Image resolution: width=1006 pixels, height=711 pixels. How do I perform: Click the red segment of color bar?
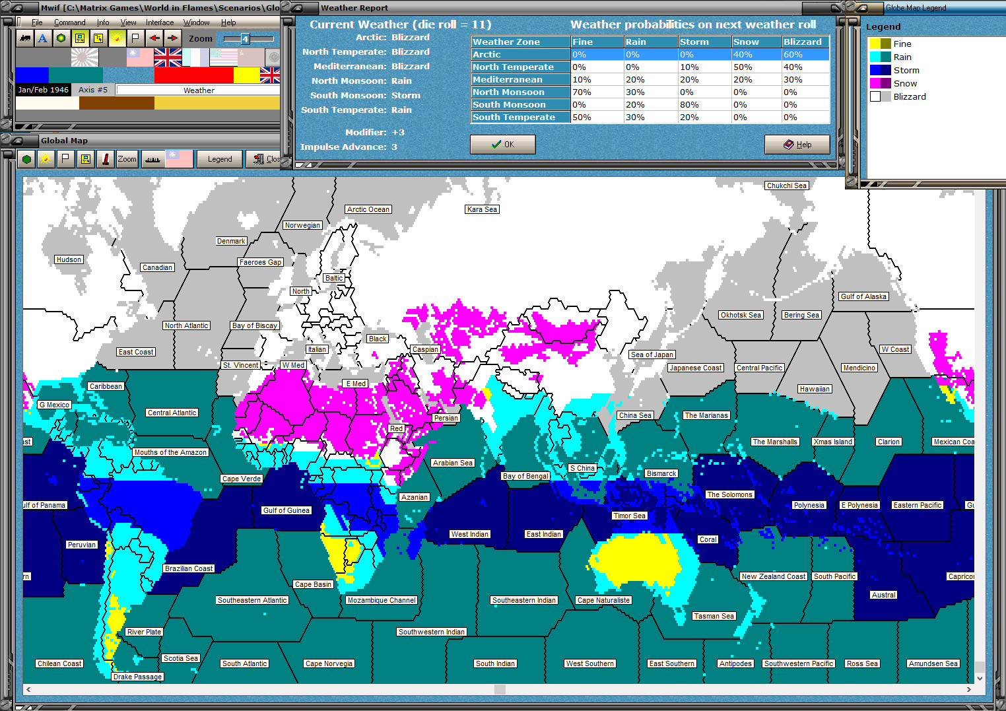(194, 75)
